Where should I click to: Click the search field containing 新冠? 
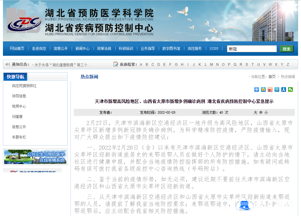click(x=252, y=49)
